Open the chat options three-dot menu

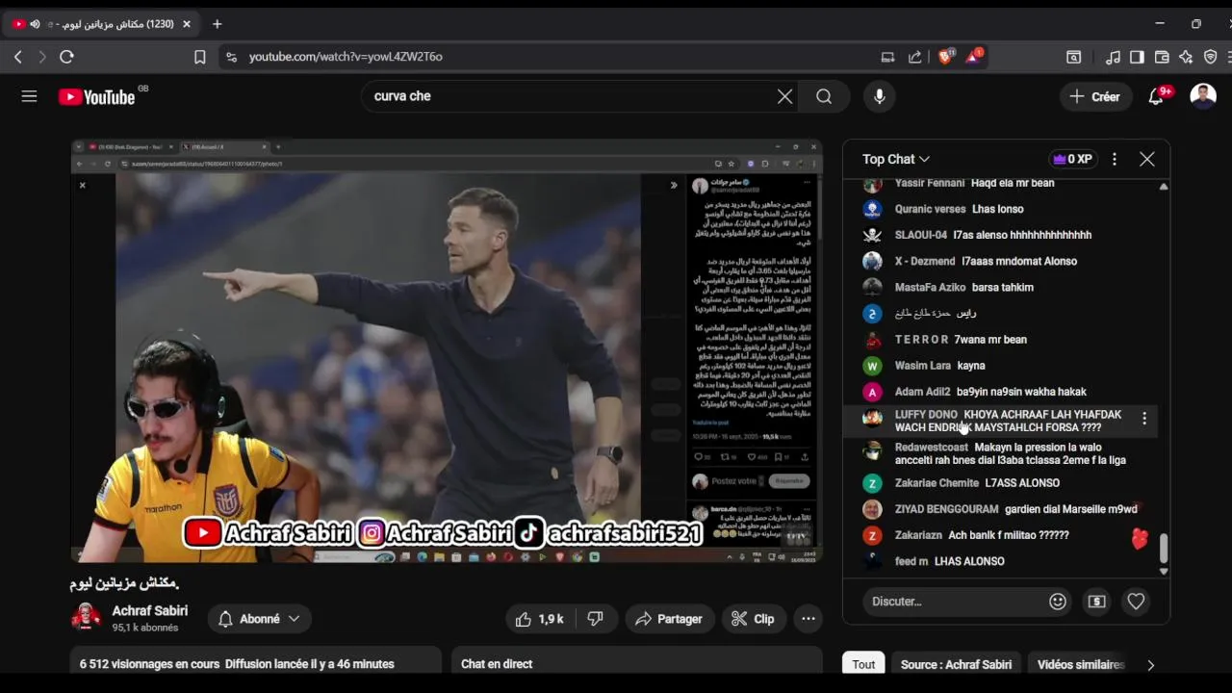click(1115, 159)
